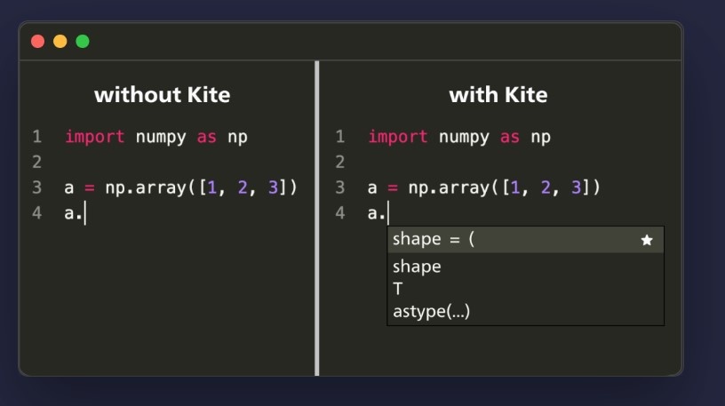The height and width of the screenshot is (406, 725).
Task: Click 'as' keyword in the with Kite pane
Action: pyautogui.click(x=509, y=138)
